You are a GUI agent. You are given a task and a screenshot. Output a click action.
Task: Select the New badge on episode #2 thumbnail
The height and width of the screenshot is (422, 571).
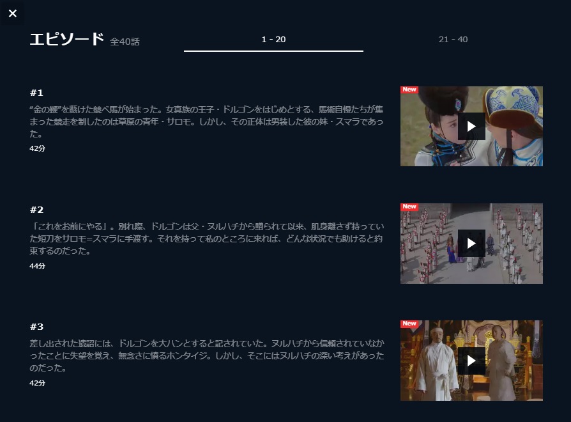[x=409, y=207]
